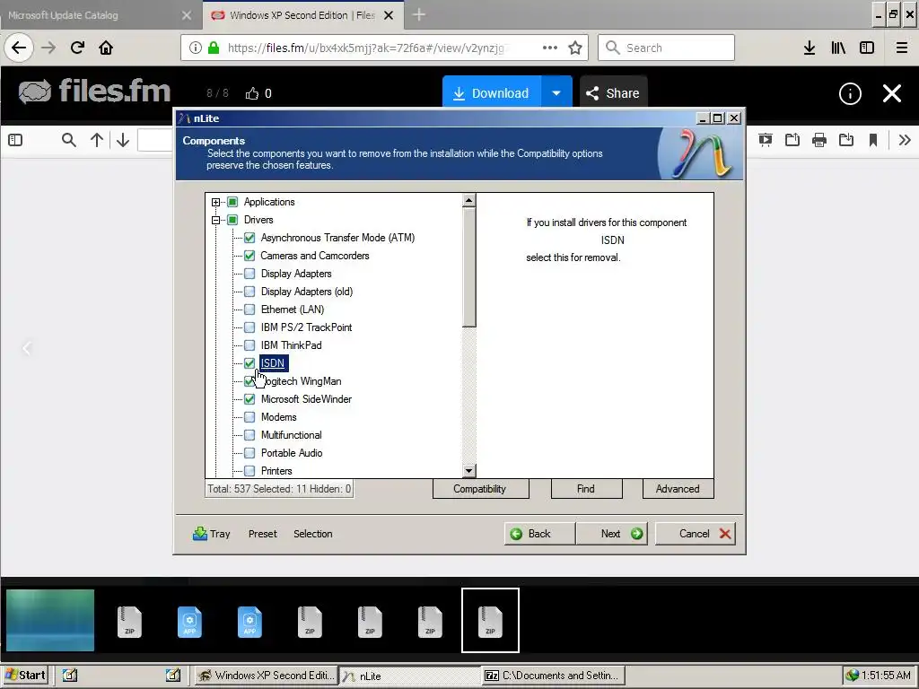Toggle the viewer sidebar panel icon
This screenshot has height=689, width=919.
click(15, 140)
